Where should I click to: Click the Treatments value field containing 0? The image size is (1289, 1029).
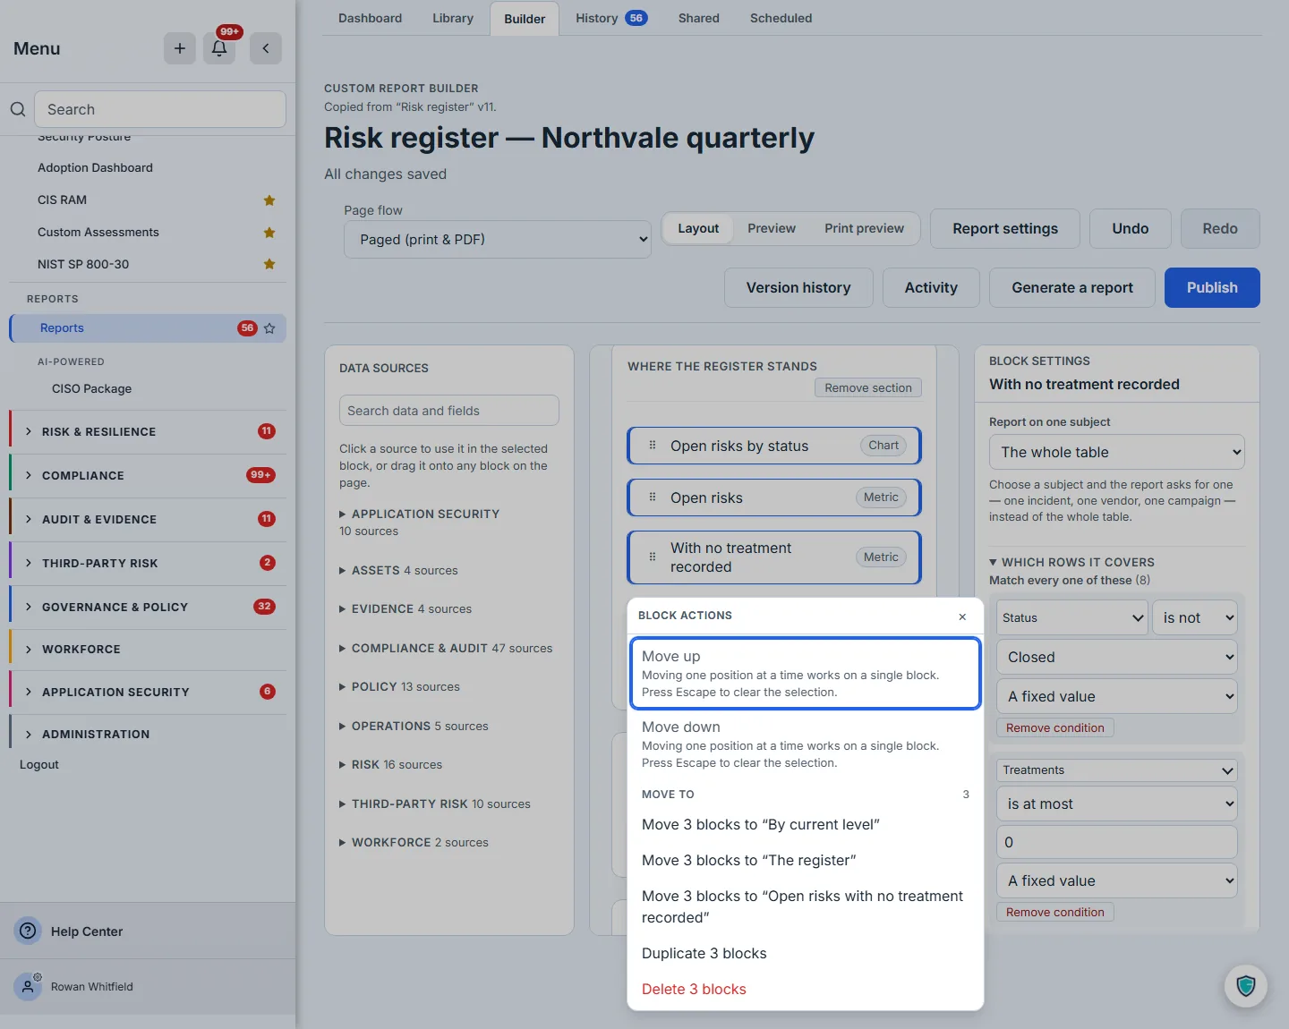[x=1117, y=842]
